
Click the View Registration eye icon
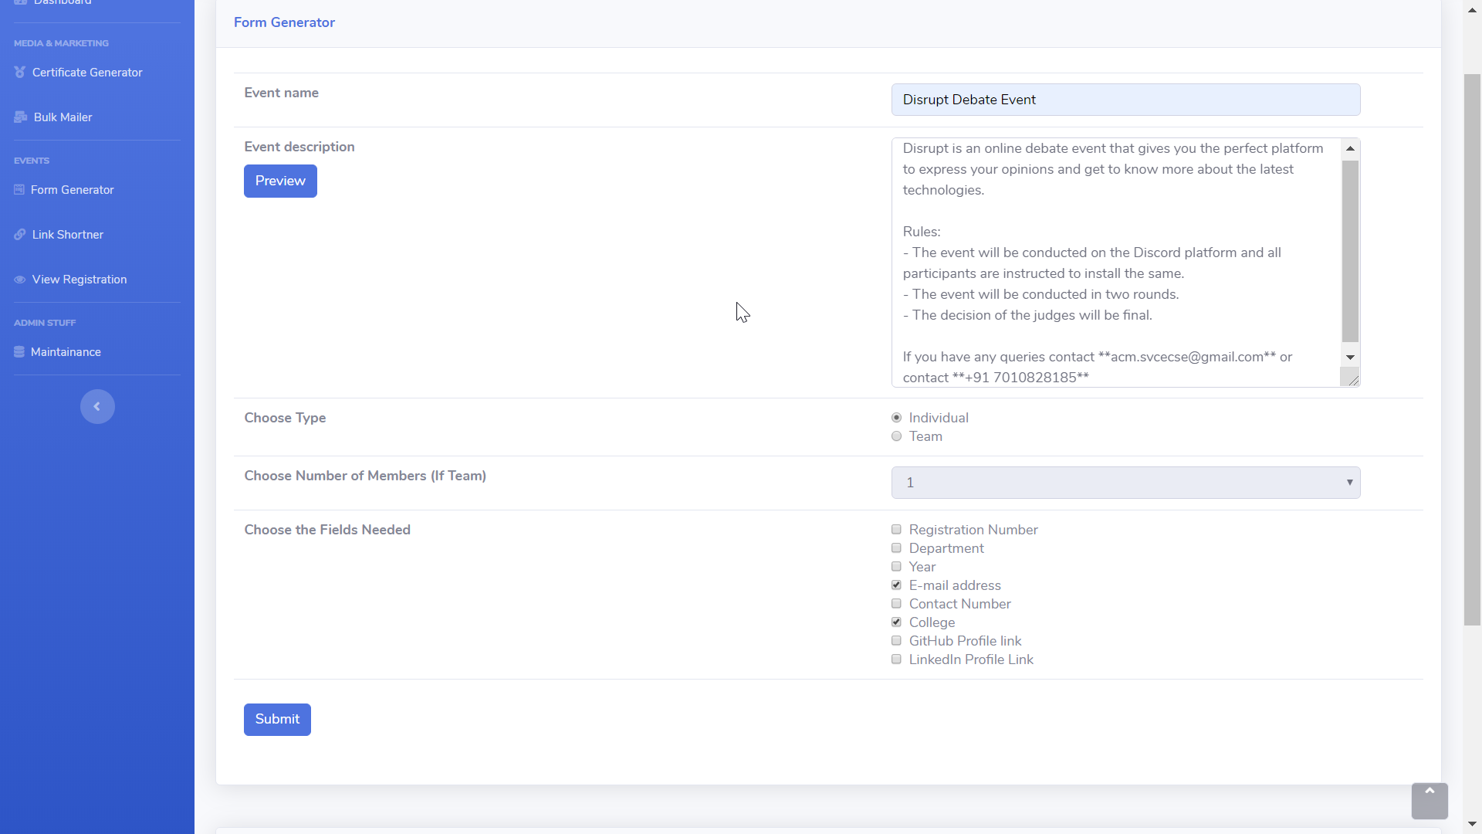(20, 280)
